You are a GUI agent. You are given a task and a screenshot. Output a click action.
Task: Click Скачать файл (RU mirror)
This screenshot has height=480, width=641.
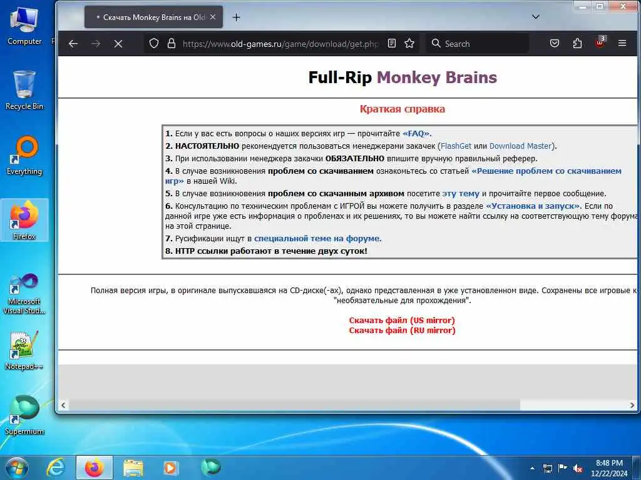coord(402,331)
